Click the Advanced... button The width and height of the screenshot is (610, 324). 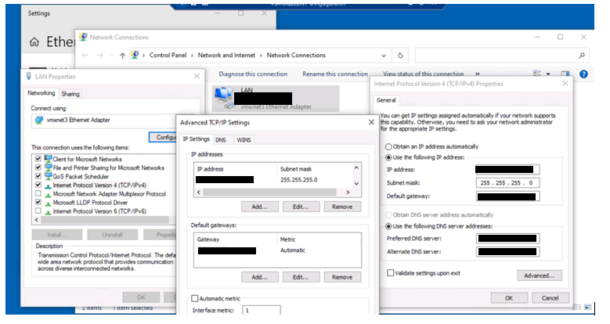pyautogui.click(x=540, y=275)
